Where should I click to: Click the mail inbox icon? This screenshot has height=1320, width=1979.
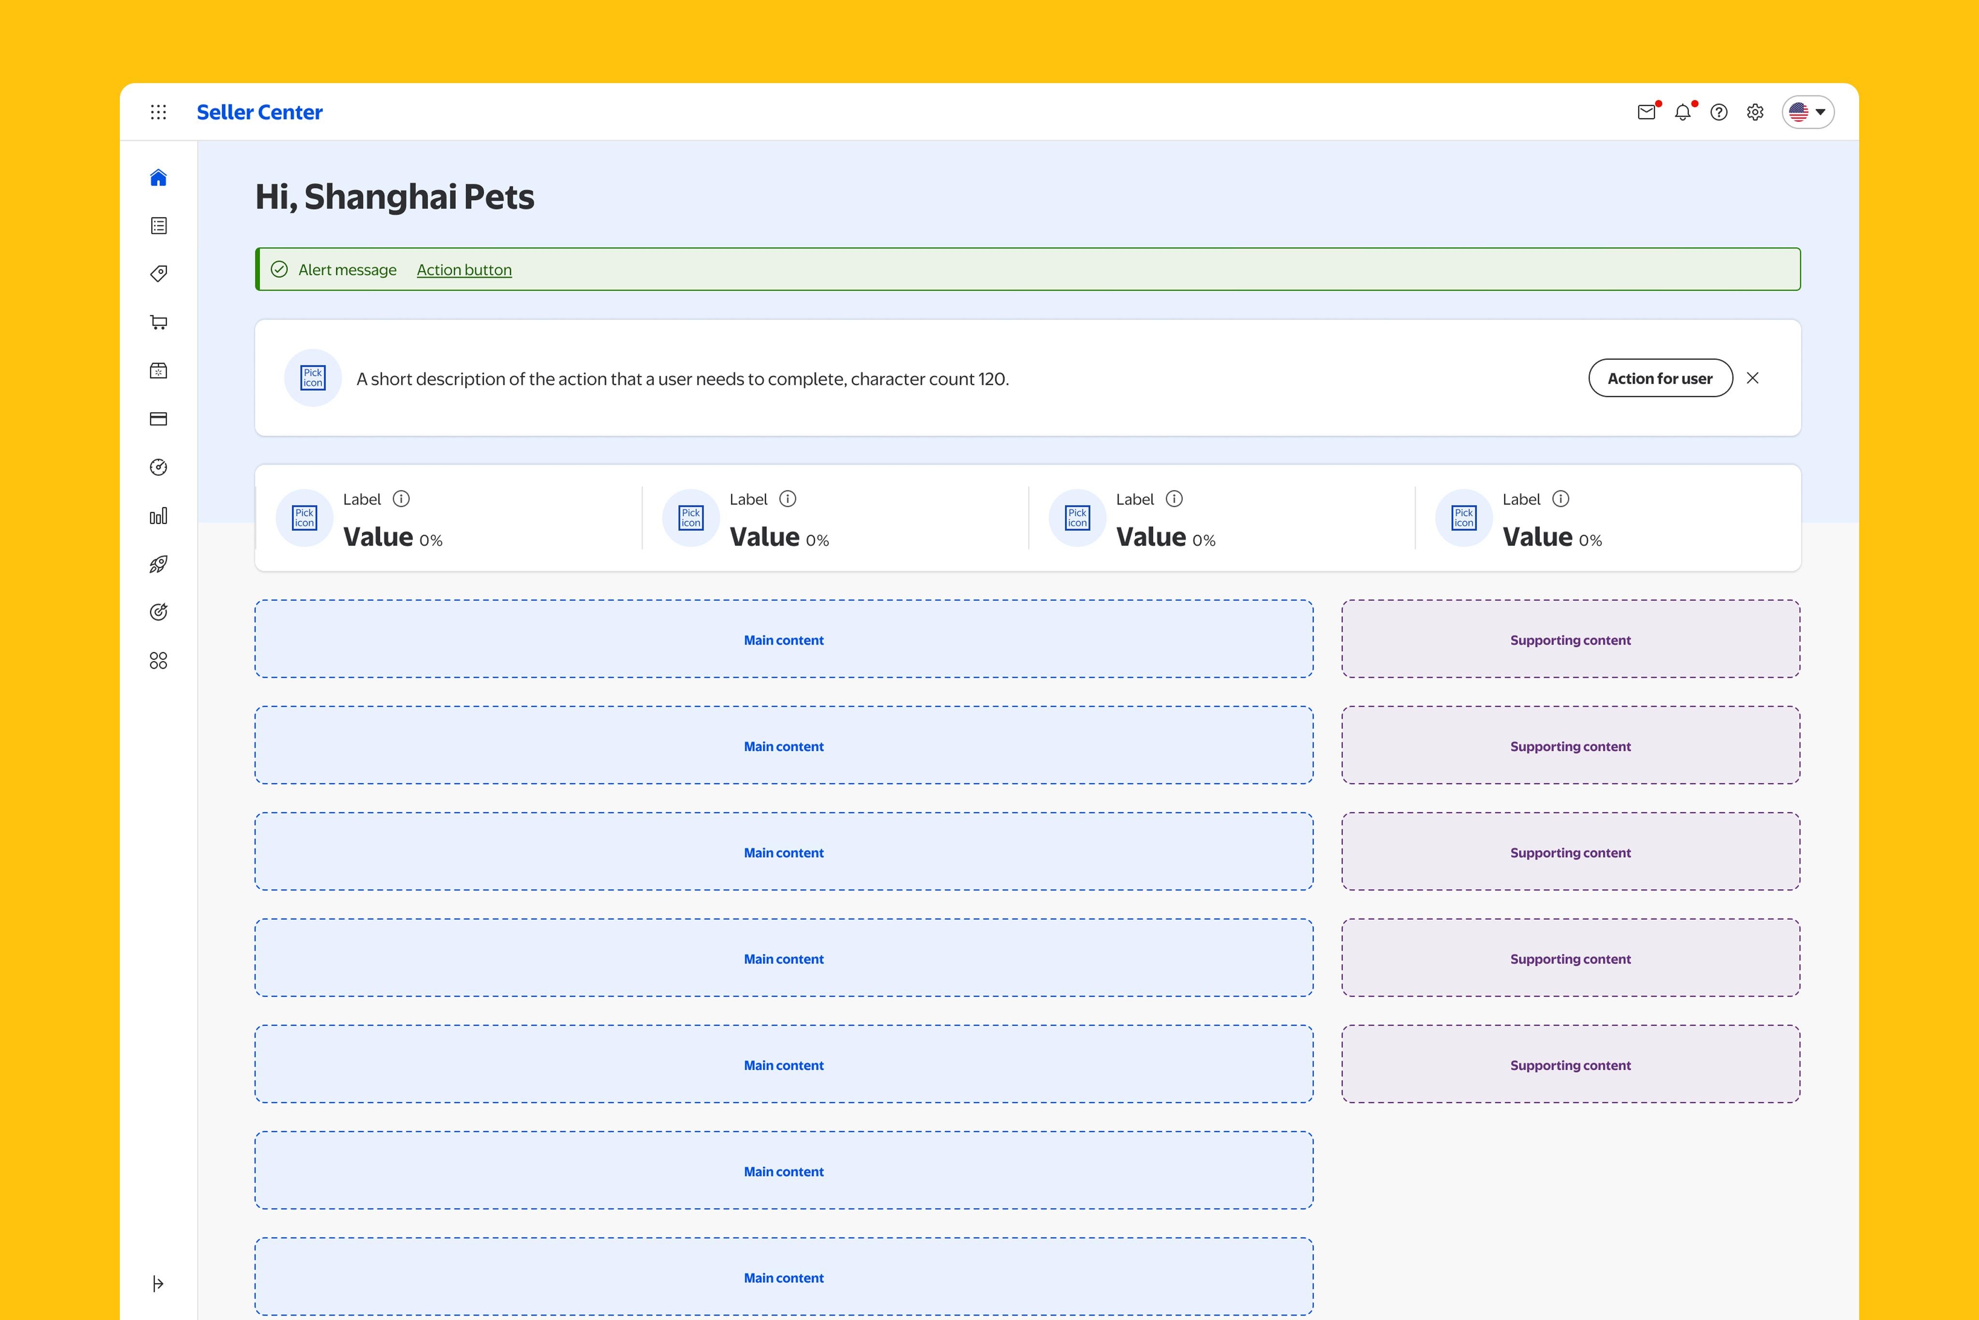(1647, 112)
